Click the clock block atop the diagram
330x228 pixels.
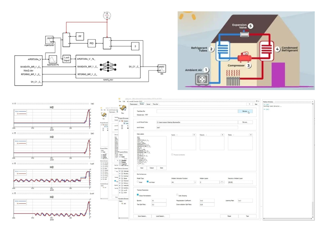[x=107, y=15]
